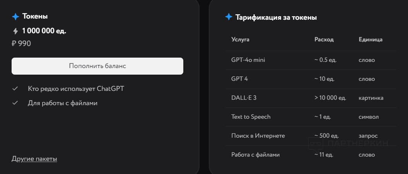The width and height of the screenshot is (408, 174).
Task: Click checkmark icon next to Для работы с файлами
Action: tap(15, 103)
